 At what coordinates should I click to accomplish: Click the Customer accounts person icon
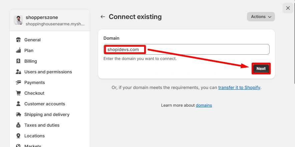point(18,104)
